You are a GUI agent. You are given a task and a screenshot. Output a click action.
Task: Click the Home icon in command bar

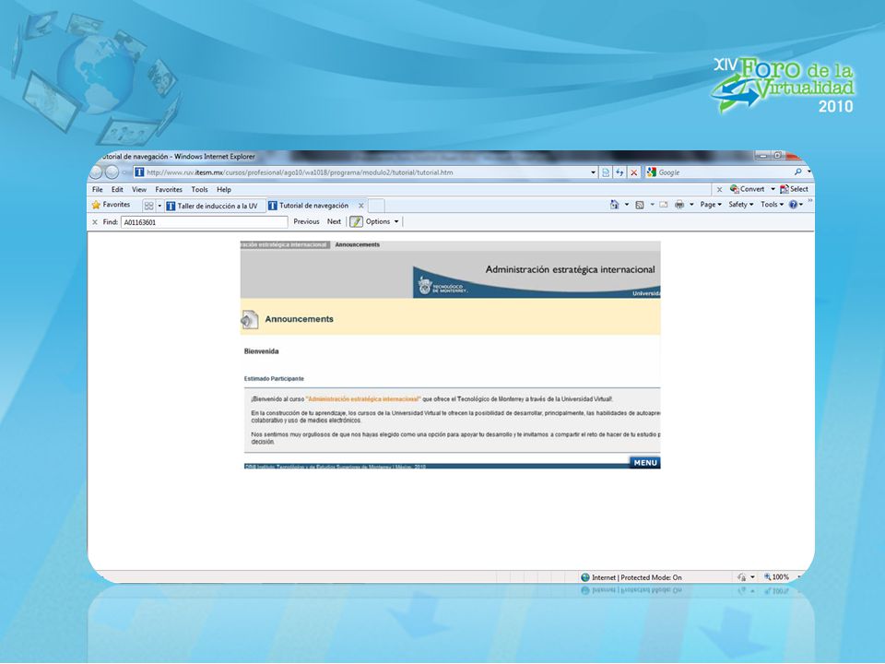pos(615,205)
